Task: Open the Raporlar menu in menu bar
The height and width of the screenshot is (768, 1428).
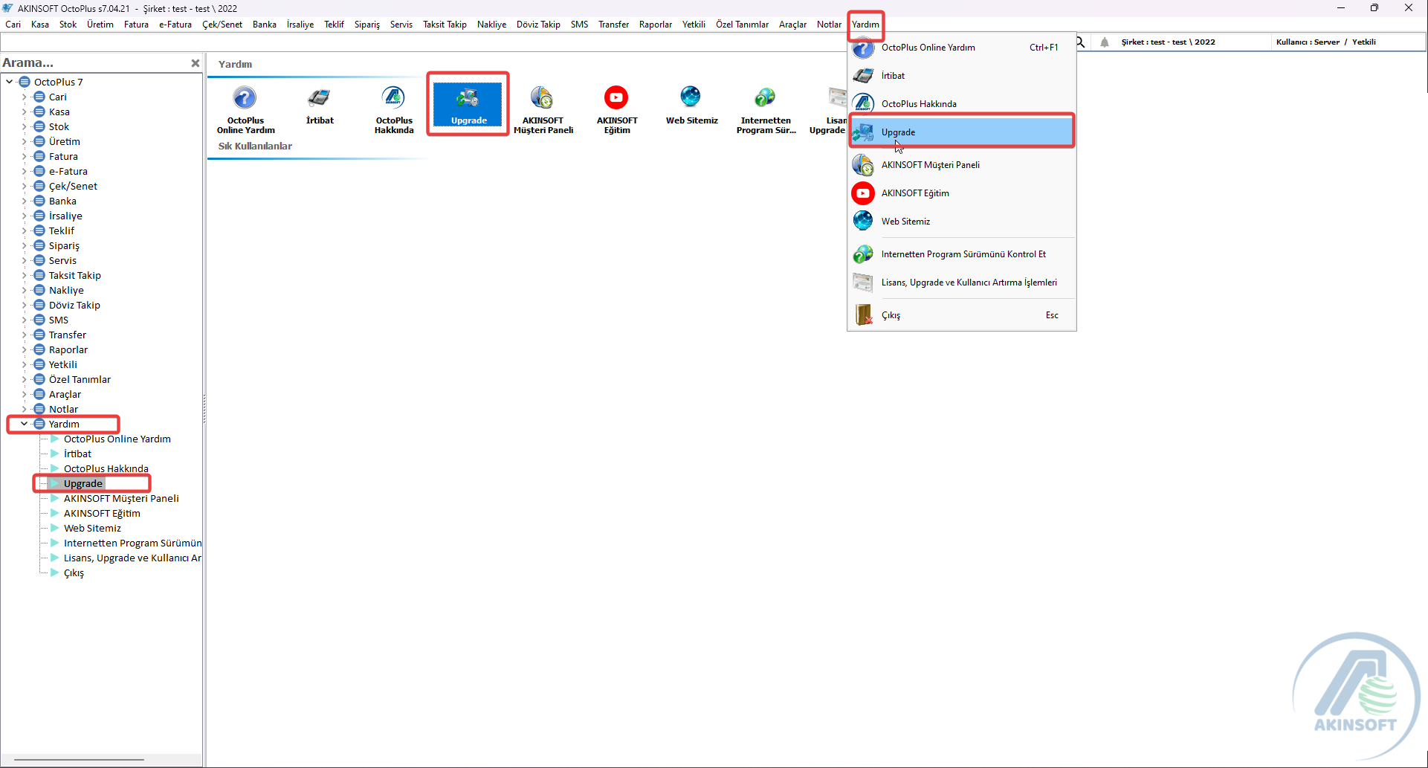Action: [656, 25]
